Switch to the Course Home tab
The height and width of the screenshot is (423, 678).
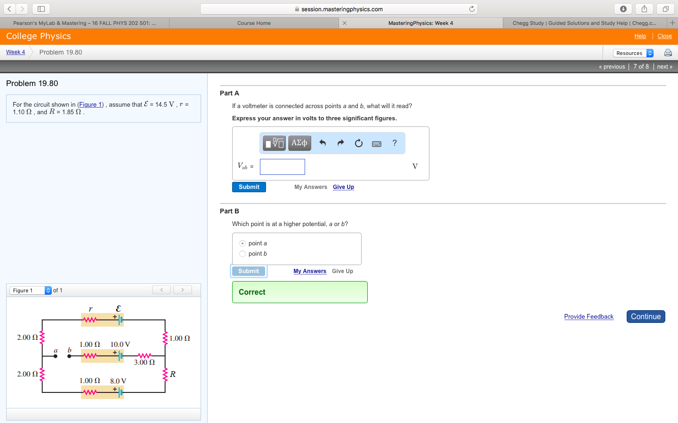[254, 23]
